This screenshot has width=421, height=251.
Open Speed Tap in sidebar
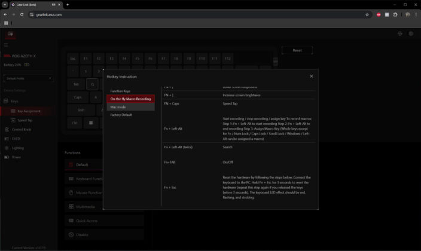pyautogui.click(x=25, y=120)
